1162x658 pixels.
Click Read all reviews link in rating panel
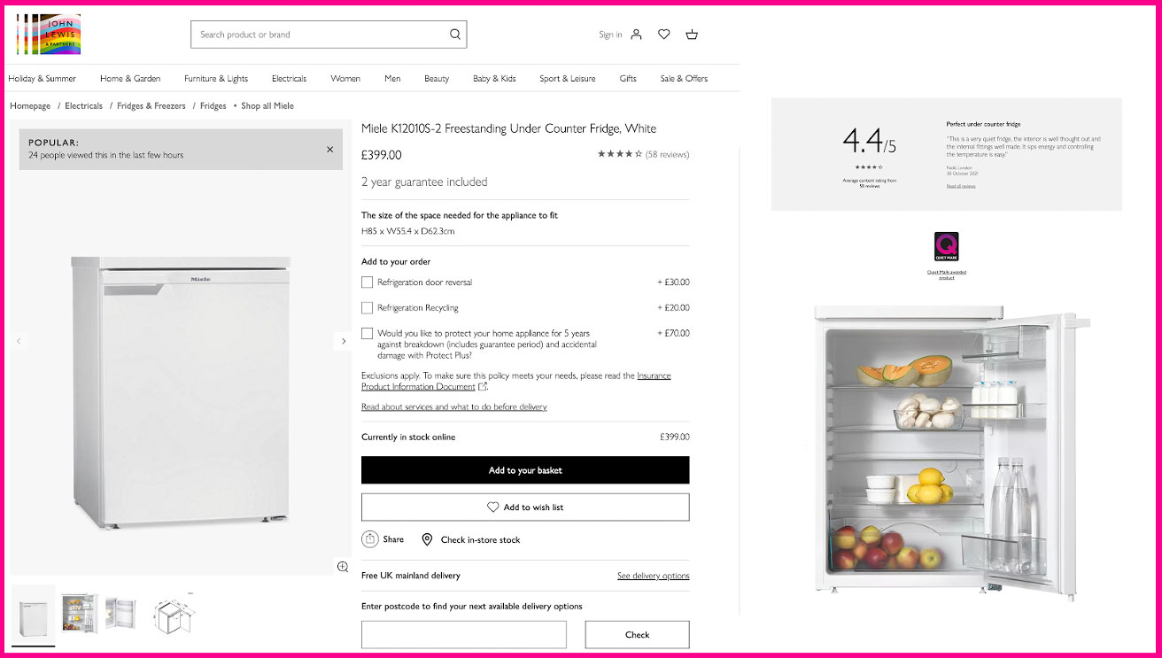point(961,186)
